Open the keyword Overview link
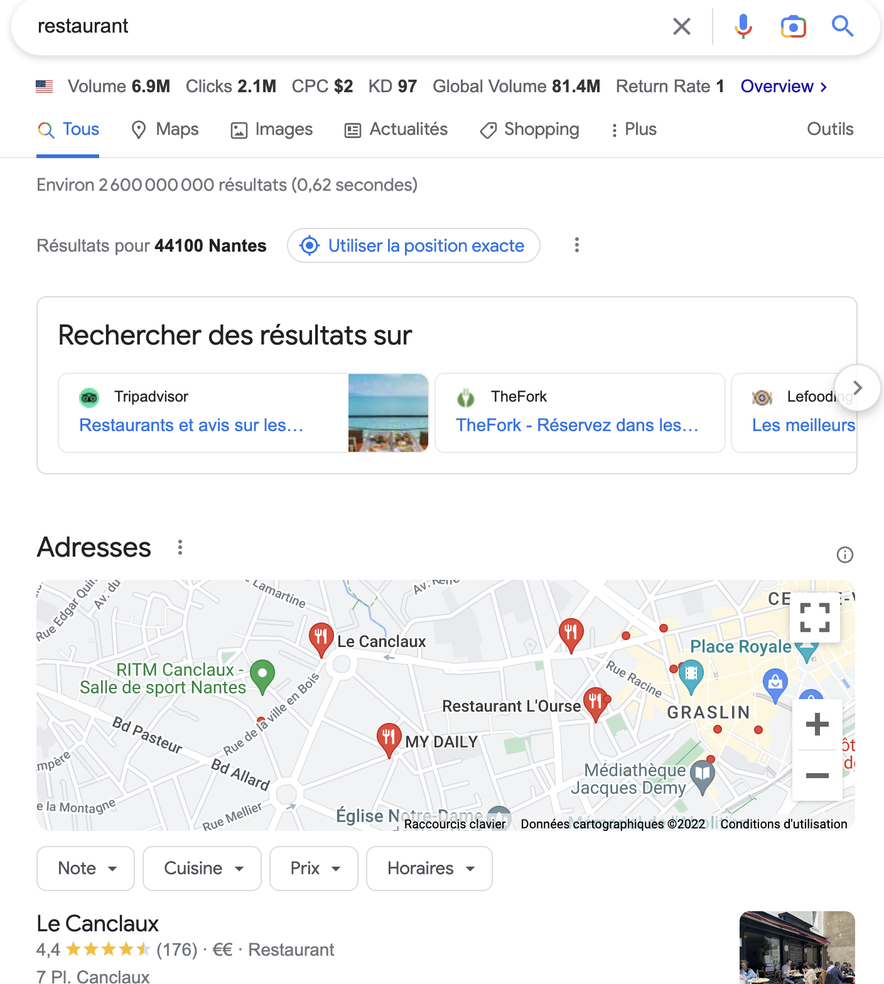 [784, 86]
